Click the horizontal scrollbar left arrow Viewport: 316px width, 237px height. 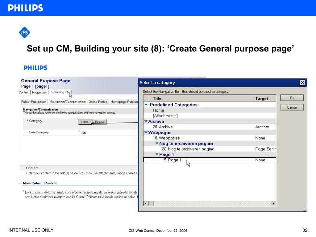coord(146,204)
